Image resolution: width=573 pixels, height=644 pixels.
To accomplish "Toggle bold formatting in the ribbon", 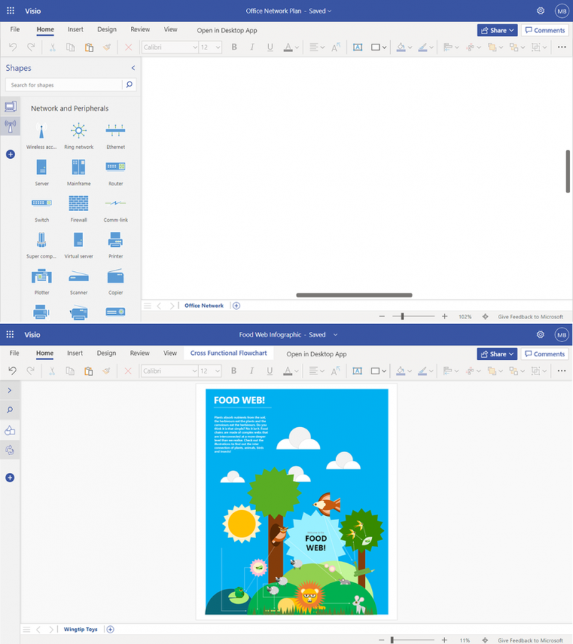I will coord(234,47).
